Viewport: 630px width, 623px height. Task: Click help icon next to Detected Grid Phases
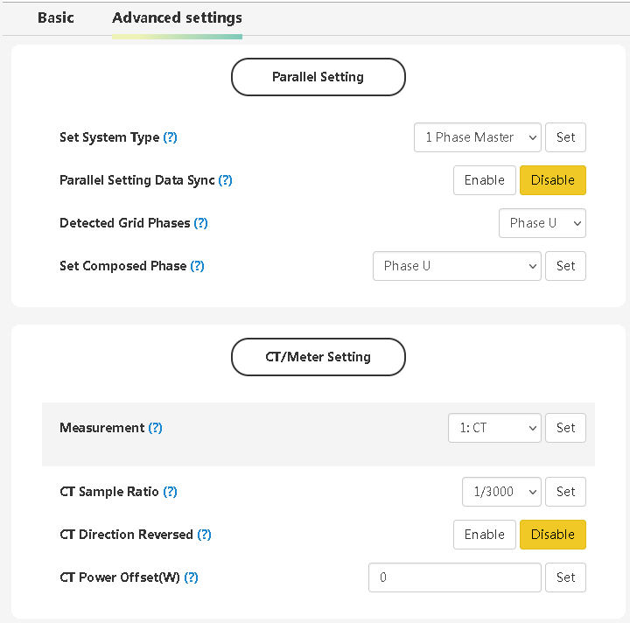pos(201,223)
